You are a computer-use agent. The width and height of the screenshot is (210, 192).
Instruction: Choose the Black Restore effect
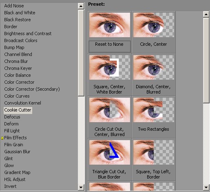pos(18,20)
